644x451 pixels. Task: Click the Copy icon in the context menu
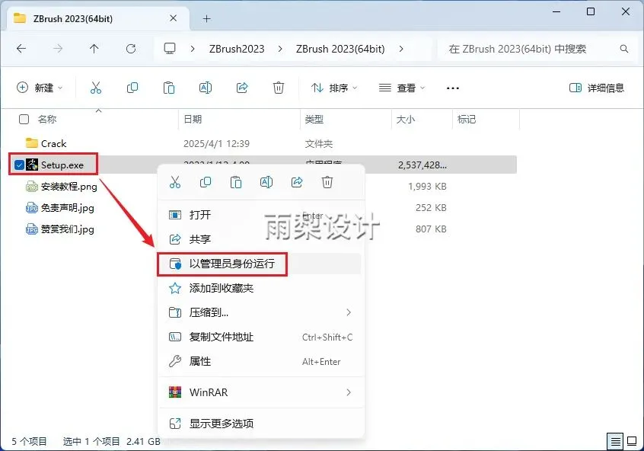pos(206,182)
